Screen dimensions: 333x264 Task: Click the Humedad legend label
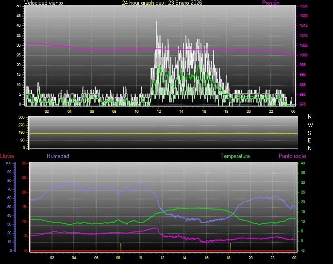point(58,156)
